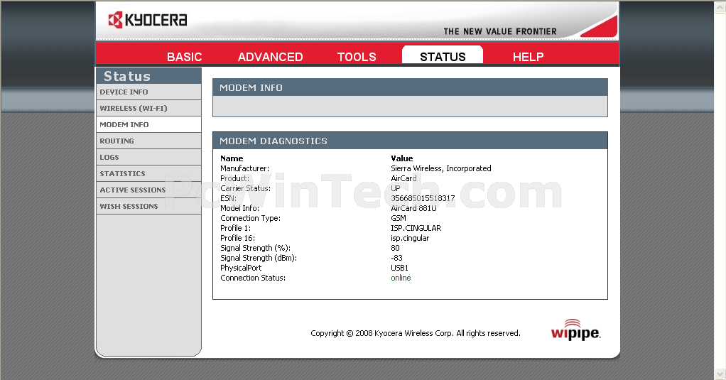Screen dimensions: 726x380
Task: Select the STATUS tab
Action: click(x=443, y=55)
